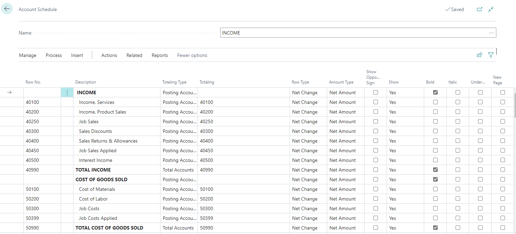Image resolution: width=516 pixels, height=234 pixels.
Task: Toggle the filter pane funnel icon
Action: pos(490,55)
